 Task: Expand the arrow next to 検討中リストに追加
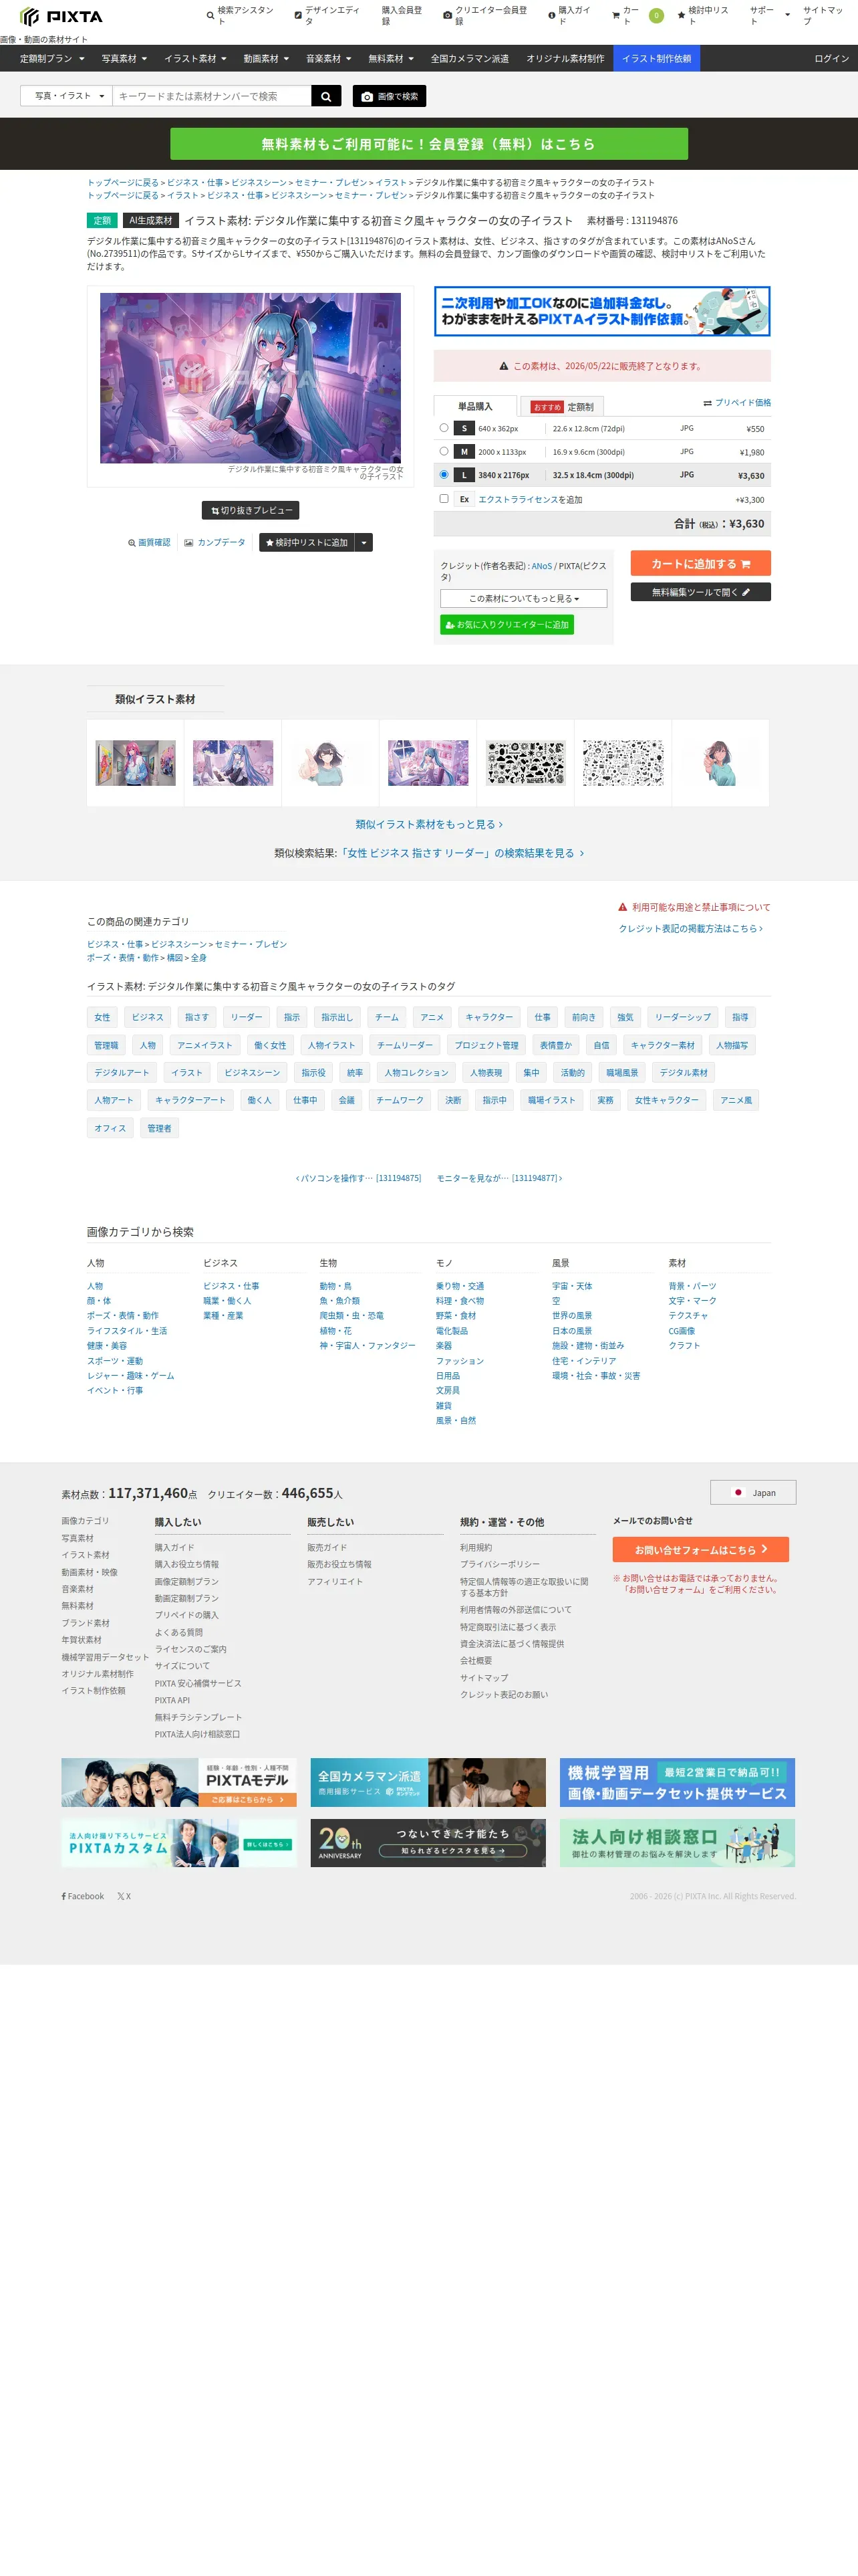click(x=365, y=542)
